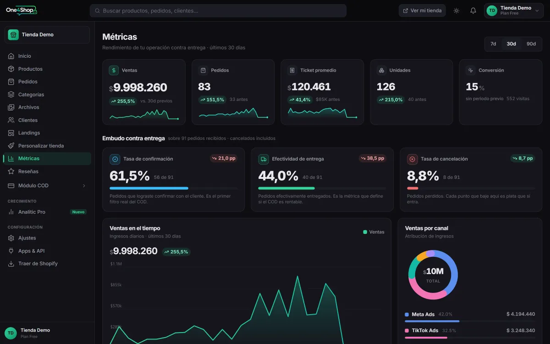This screenshot has height=344, width=550.
Task: Click the 552 visitas text
Action: pyautogui.click(x=518, y=99)
